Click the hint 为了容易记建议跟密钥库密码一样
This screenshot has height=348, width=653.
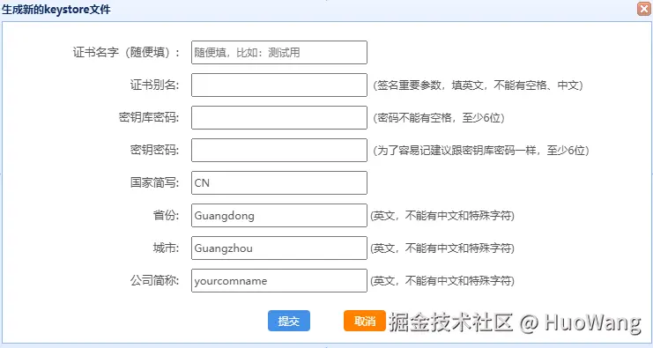(480, 151)
